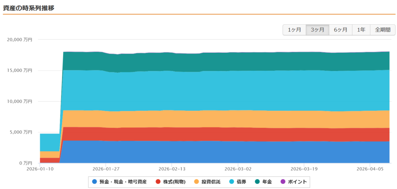
Task: Switch the range to 1ヶ月
Action: [x=294, y=30]
